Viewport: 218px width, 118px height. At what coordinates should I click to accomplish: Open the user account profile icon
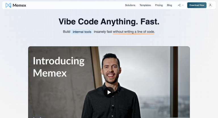(210, 5)
